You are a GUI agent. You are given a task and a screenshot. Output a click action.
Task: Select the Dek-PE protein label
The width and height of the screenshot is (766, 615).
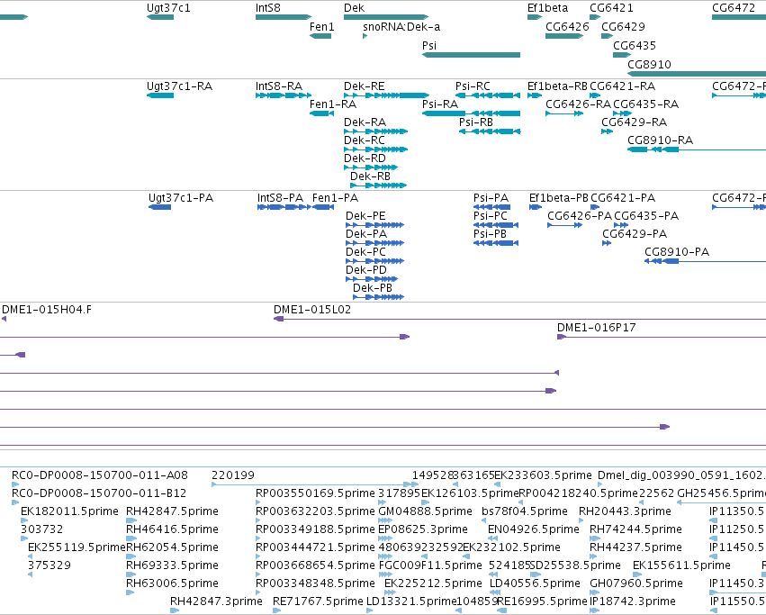pyautogui.click(x=365, y=215)
